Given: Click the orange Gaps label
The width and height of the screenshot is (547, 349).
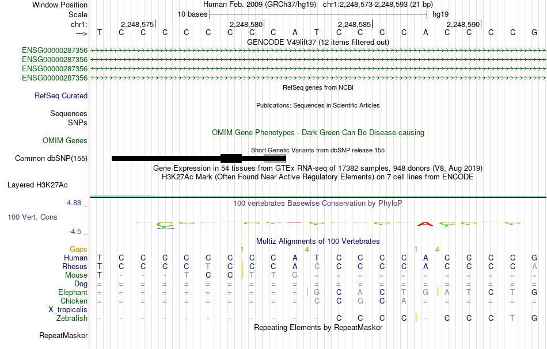Looking at the screenshot, I should pos(78,250).
